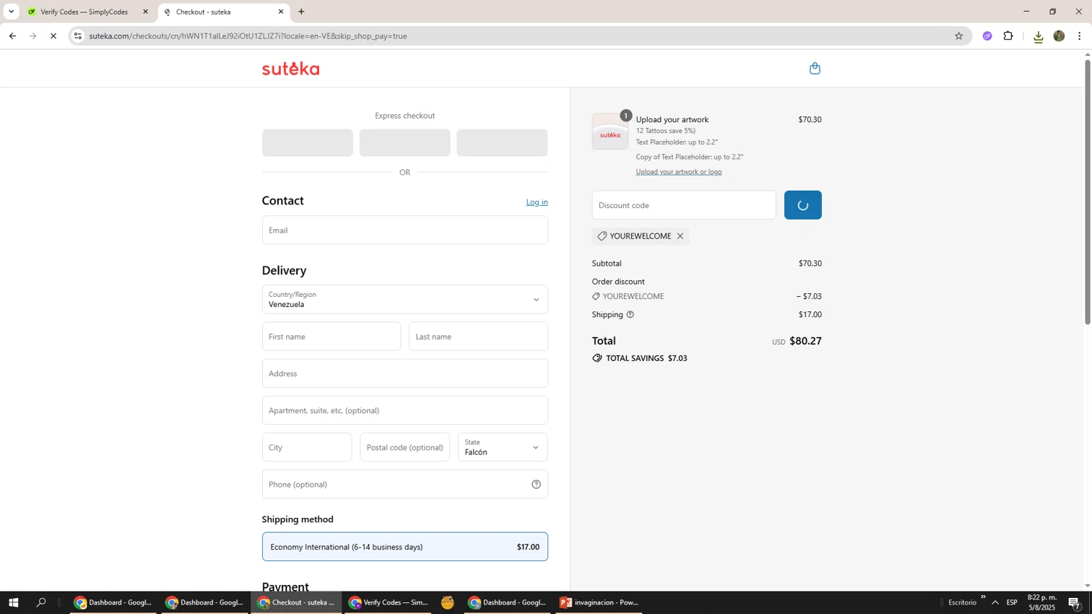Open the State Falcón dropdown

502,447
